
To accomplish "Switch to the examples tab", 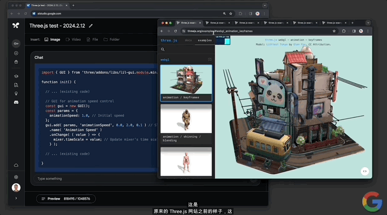I will (205, 40).
